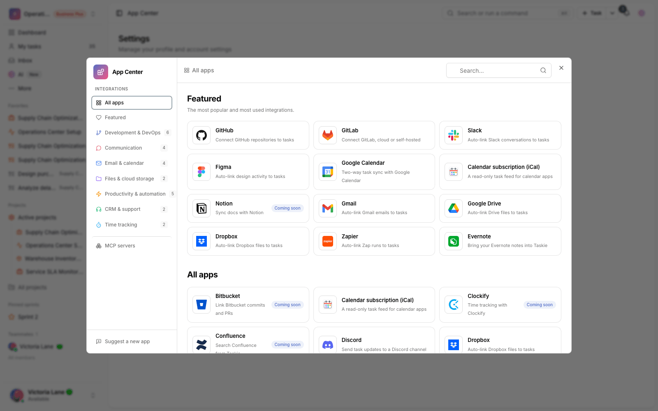Click the Gmail envelope icon

coord(328,208)
